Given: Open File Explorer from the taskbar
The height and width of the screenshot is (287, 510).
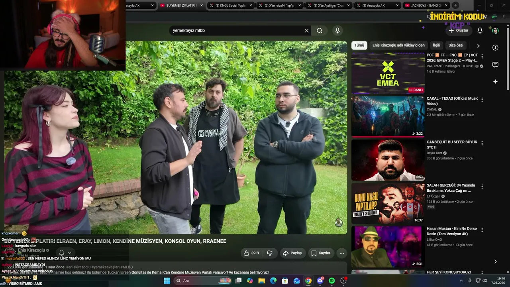Looking at the screenshot, I should coord(261,281).
